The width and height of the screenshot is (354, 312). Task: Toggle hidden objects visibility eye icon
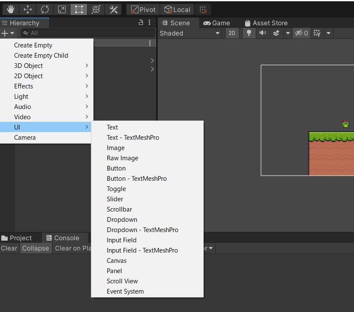pyautogui.click(x=301, y=33)
